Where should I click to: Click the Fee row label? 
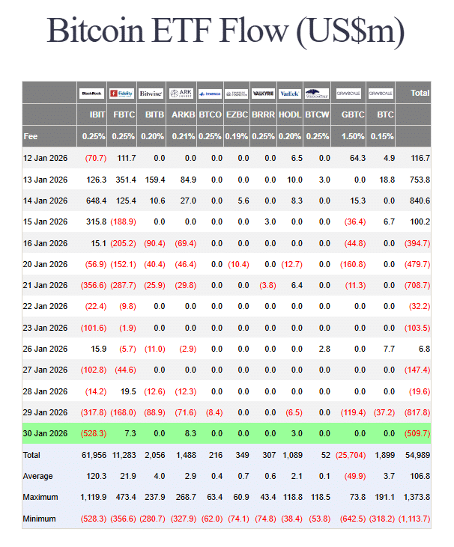[x=31, y=137]
